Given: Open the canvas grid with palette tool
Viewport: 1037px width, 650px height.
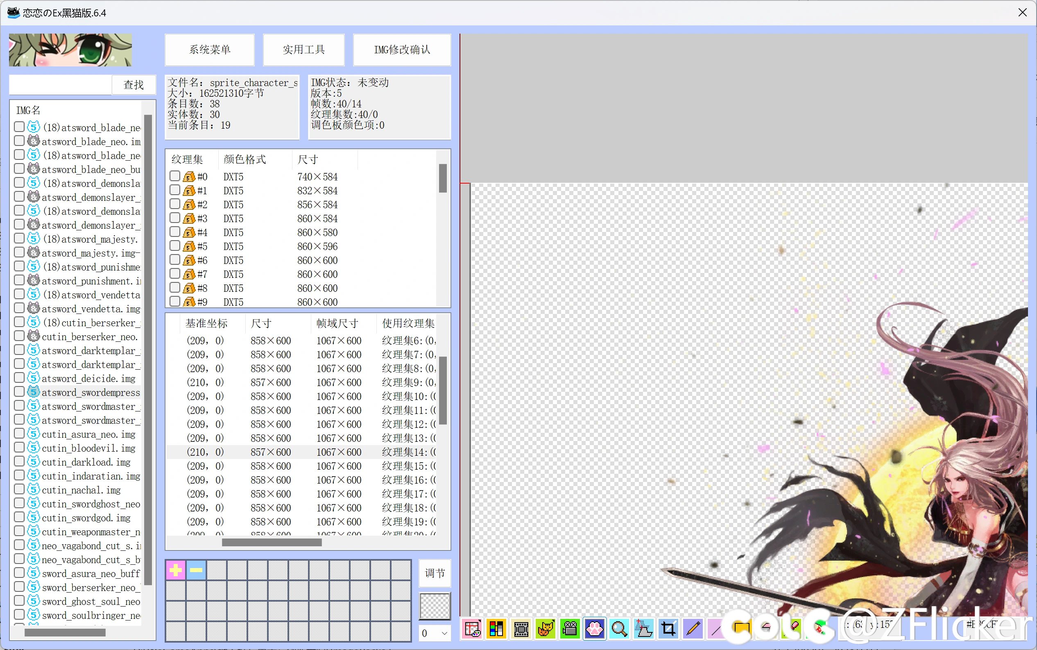Looking at the screenshot, I should (473, 629).
